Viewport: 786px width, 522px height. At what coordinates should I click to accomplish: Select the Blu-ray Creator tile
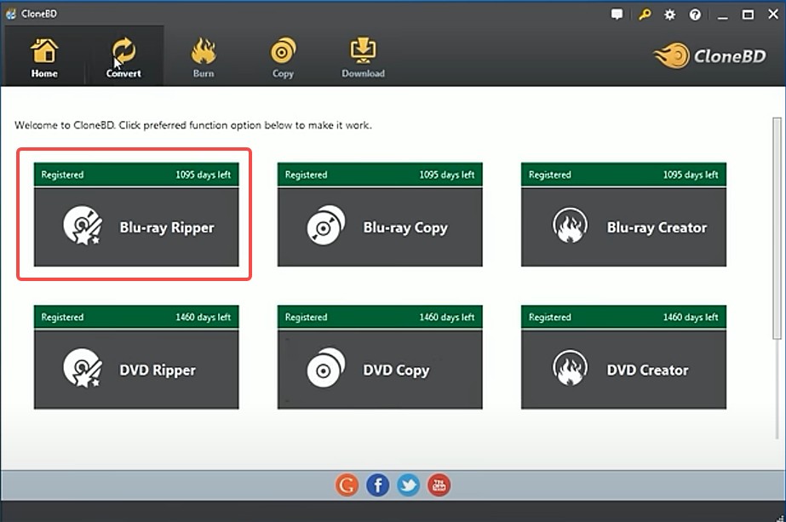623,227
